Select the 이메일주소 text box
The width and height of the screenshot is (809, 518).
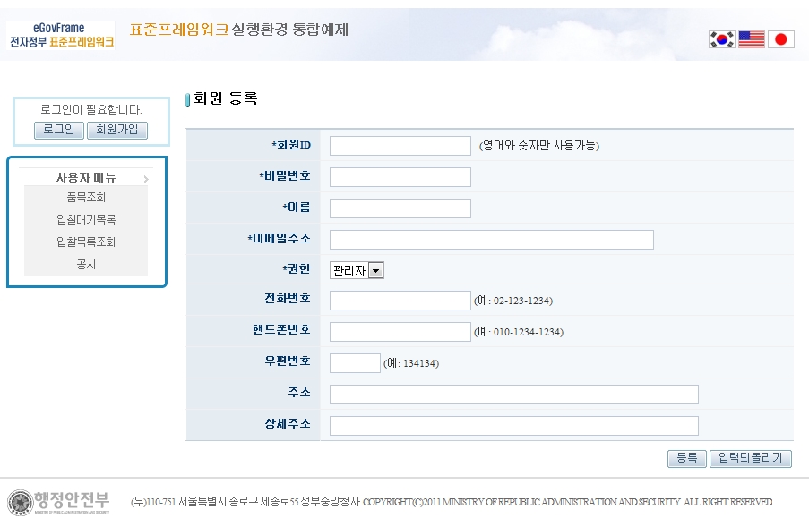tap(491, 240)
